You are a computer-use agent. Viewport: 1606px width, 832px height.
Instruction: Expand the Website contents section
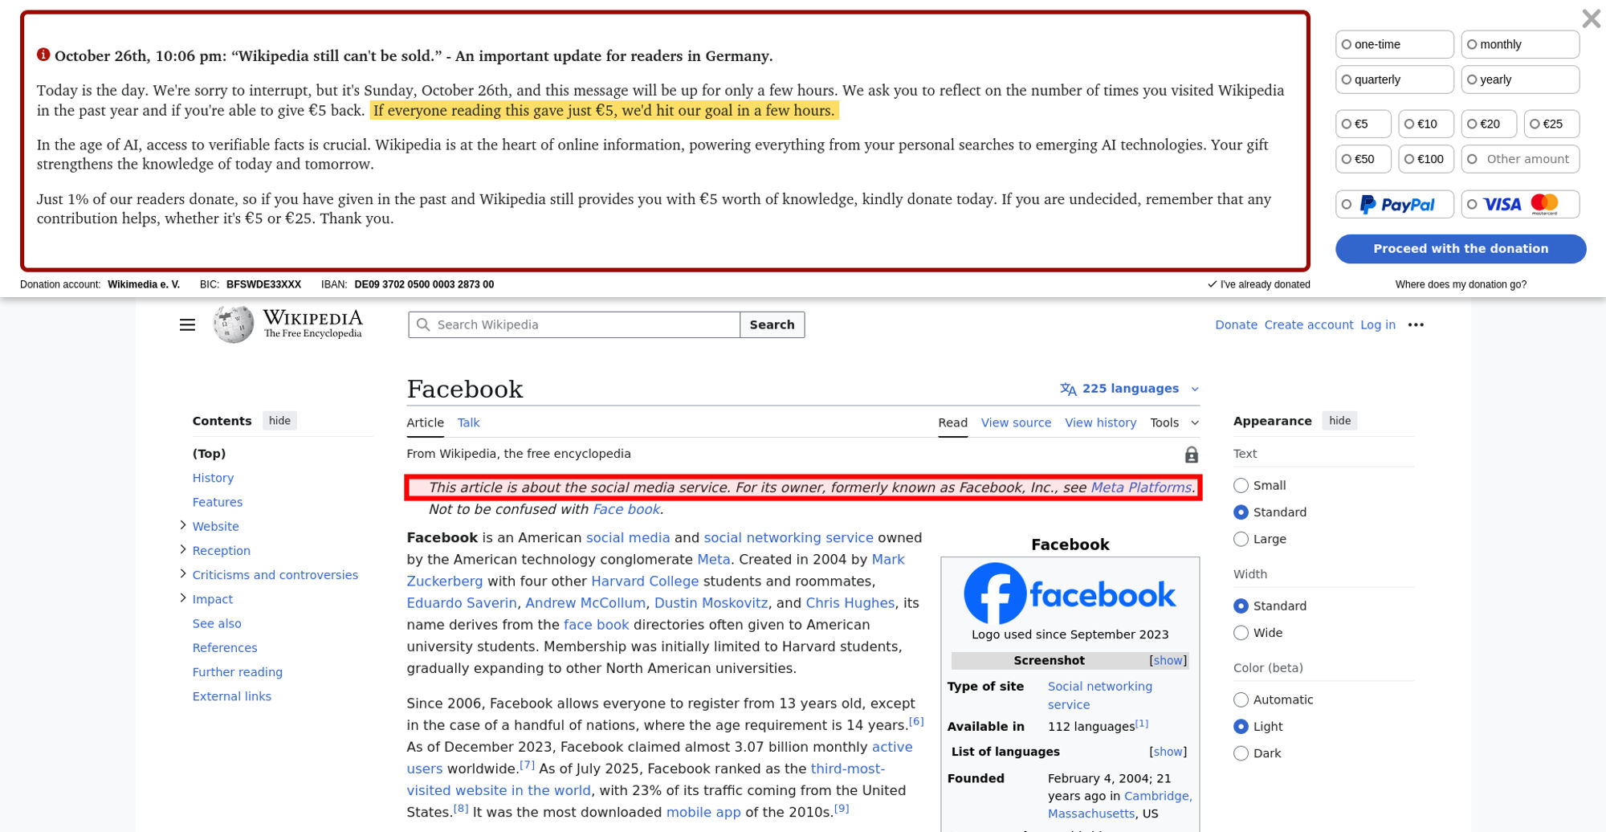183,525
